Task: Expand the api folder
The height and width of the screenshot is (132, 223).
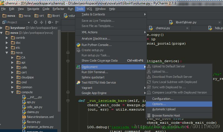Action: click(12, 62)
